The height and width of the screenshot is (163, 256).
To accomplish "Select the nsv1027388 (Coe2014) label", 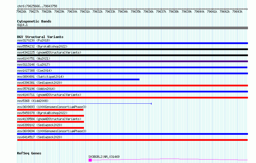I will [x=35, y=71].
